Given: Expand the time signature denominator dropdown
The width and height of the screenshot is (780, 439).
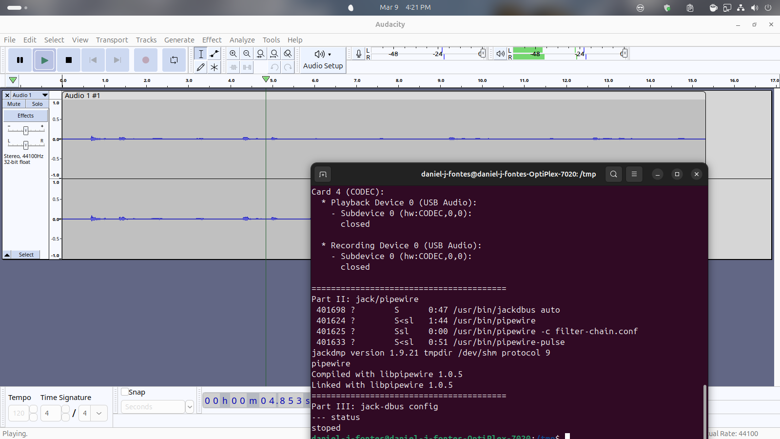Looking at the screenshot, I should click(99, 413).
